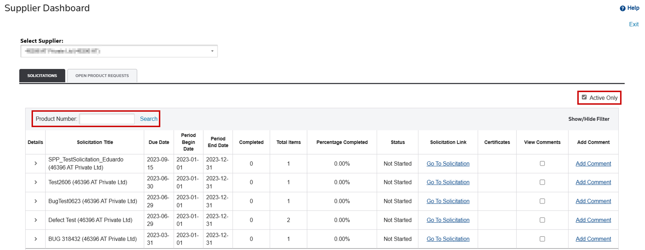
Task: Click the 2023-03-31 due date cell
Action: pos(158,239)
